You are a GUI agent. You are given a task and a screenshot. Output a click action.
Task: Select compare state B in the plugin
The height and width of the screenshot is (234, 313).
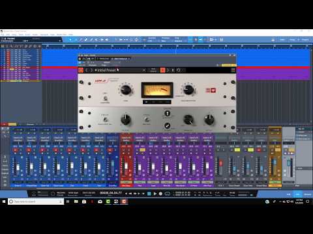pos(173,70)
